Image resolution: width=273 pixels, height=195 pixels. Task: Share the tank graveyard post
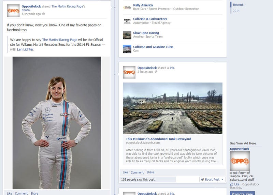tap(150, 172)
